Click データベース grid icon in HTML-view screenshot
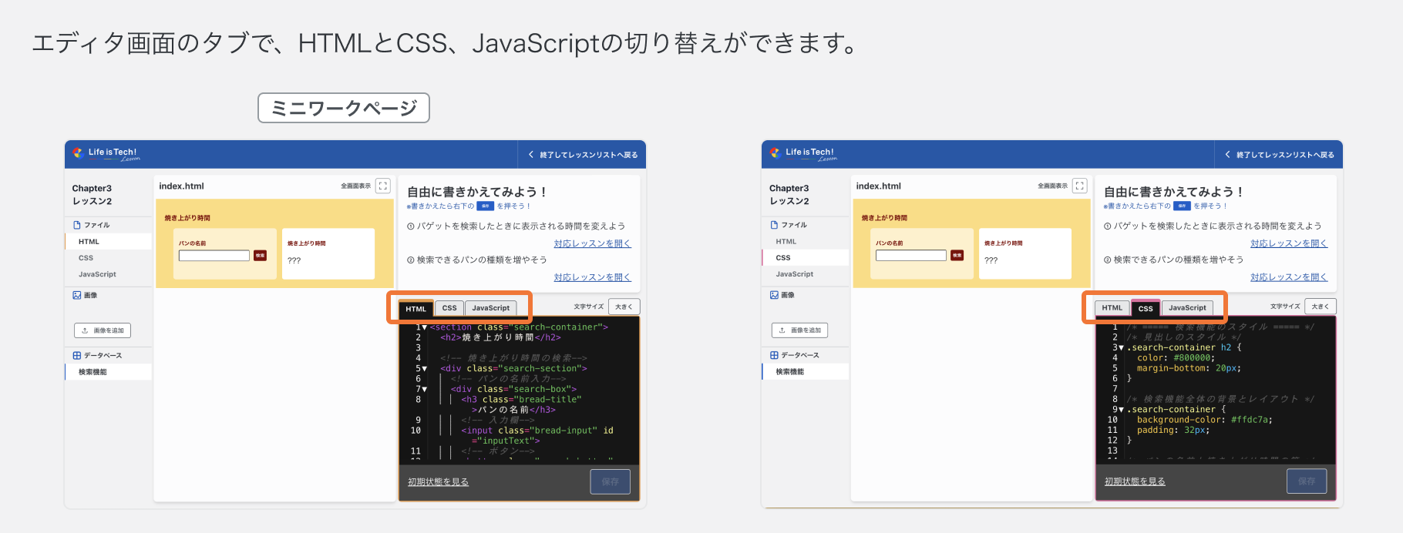The width and height of the screenshot is (1403, 533). 77,355
